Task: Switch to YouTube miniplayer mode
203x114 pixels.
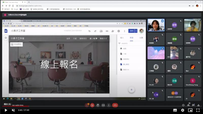Action: click(x=190, y=110)
